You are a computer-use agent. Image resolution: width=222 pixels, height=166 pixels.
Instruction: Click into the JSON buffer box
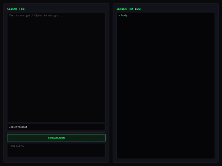click(x=56, y=150)
